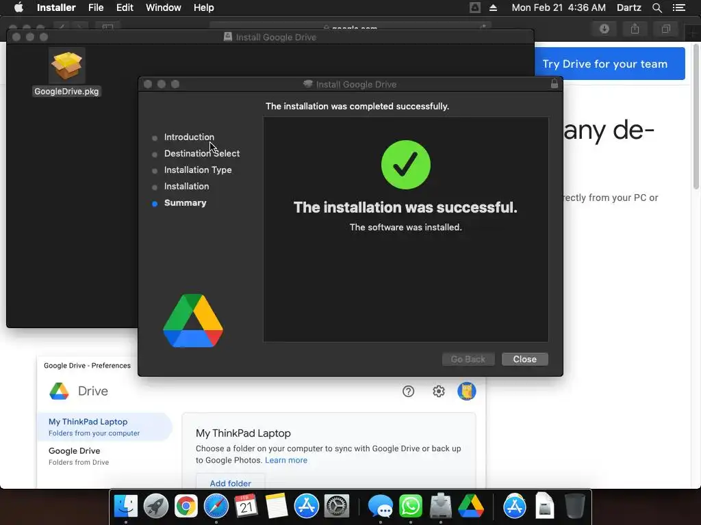Open Safari compass icon in Dock
This screenshot has height=525, width=701.
point(216,506)
